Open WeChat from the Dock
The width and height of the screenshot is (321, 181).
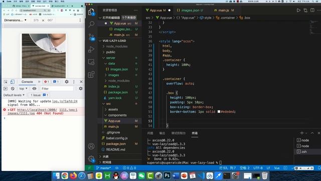click(x=141, y=175)
